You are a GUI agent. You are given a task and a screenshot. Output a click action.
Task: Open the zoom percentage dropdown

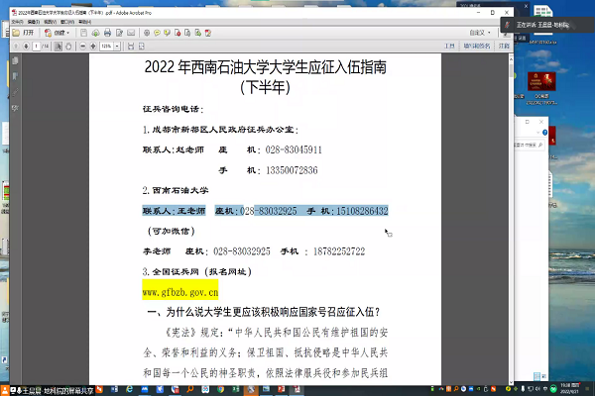(x=117, y=46)
